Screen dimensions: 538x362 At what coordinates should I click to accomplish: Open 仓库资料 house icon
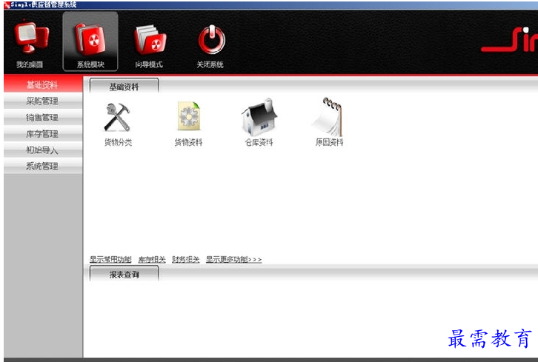coord(259,117)
